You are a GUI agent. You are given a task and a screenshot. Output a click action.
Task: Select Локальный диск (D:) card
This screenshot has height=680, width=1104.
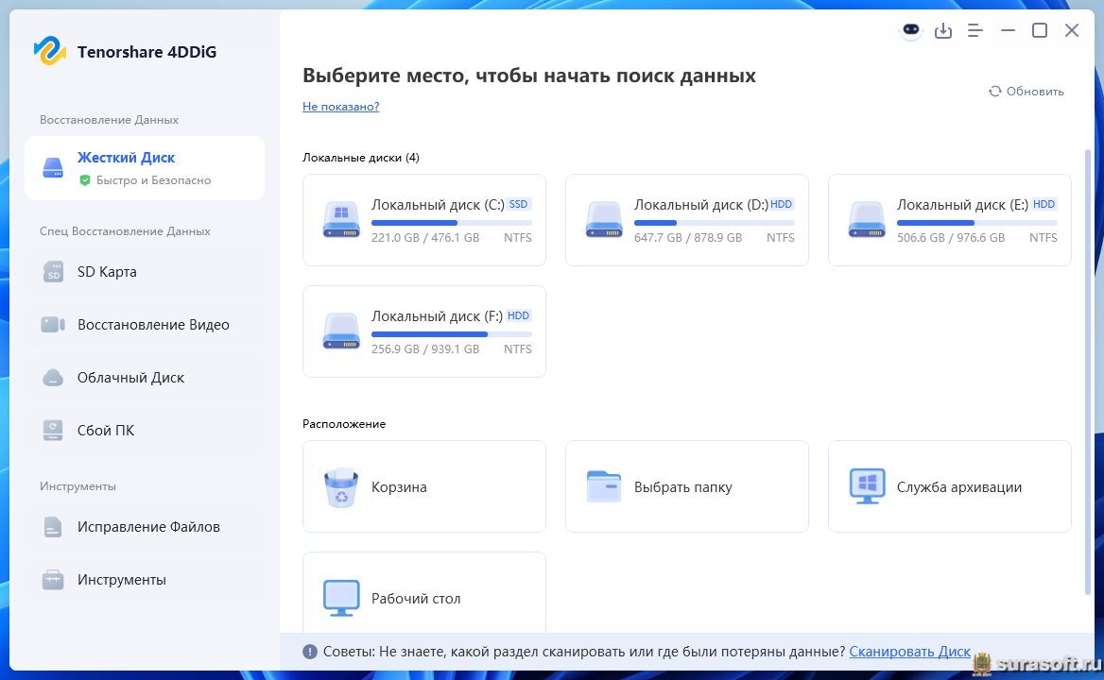point(686,220)
